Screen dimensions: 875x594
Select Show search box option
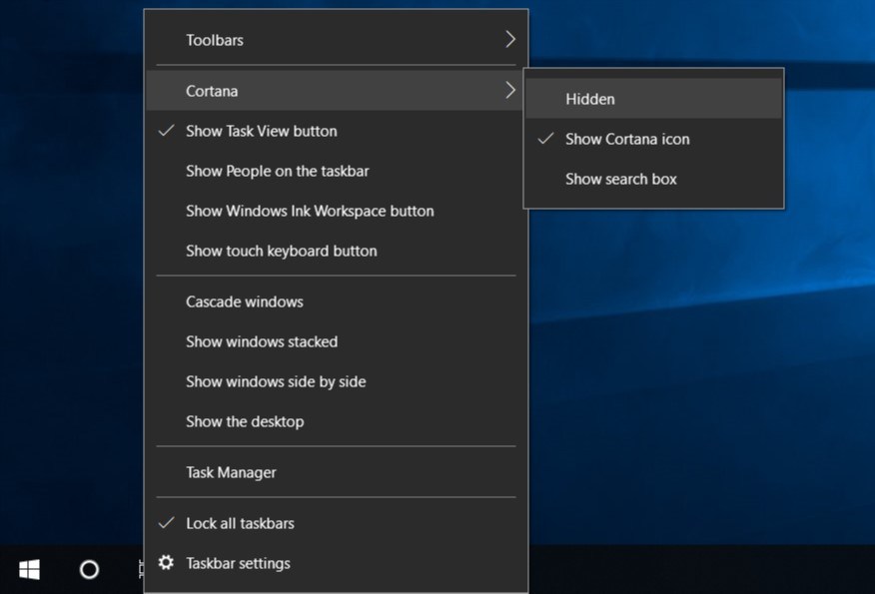(x=620, y=179)
